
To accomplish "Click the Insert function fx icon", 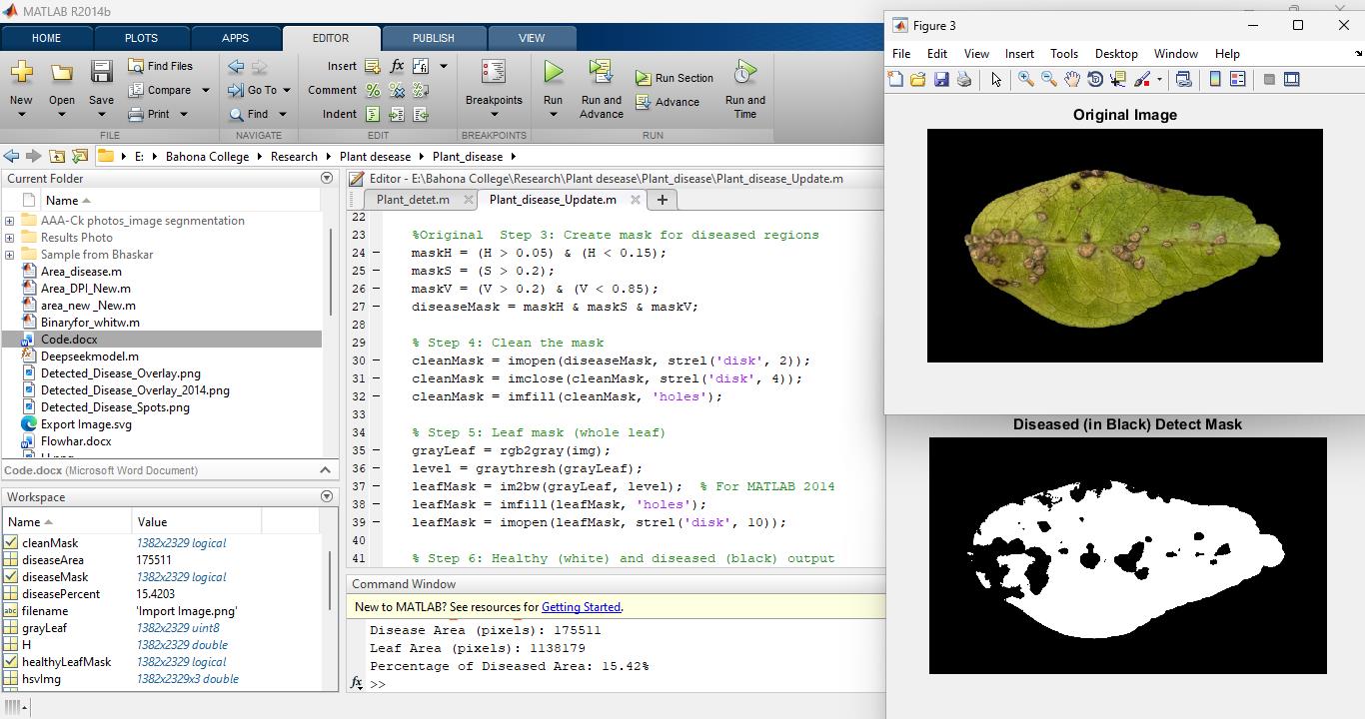I will point(397,66).
